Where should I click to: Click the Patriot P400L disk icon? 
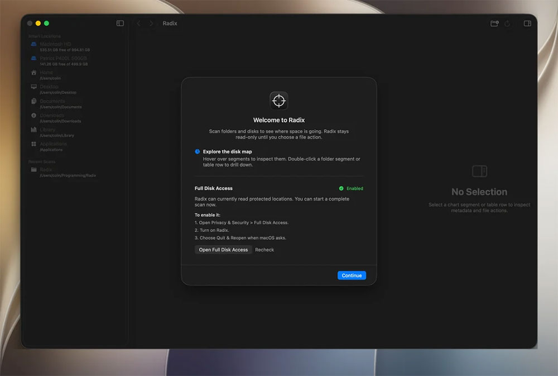34,58
